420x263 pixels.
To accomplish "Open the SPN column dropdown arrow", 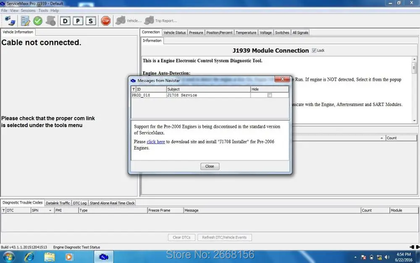I will 50,210.
